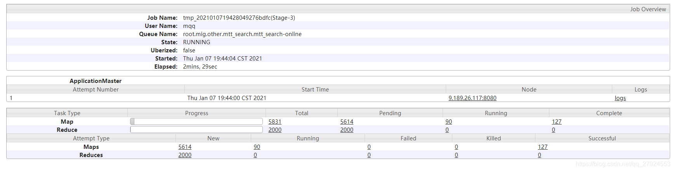Click the Reduce task type label

[67, 130]
